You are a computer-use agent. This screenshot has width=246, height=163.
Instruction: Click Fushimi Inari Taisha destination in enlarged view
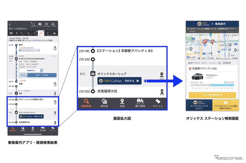click(x=107, y=91)
